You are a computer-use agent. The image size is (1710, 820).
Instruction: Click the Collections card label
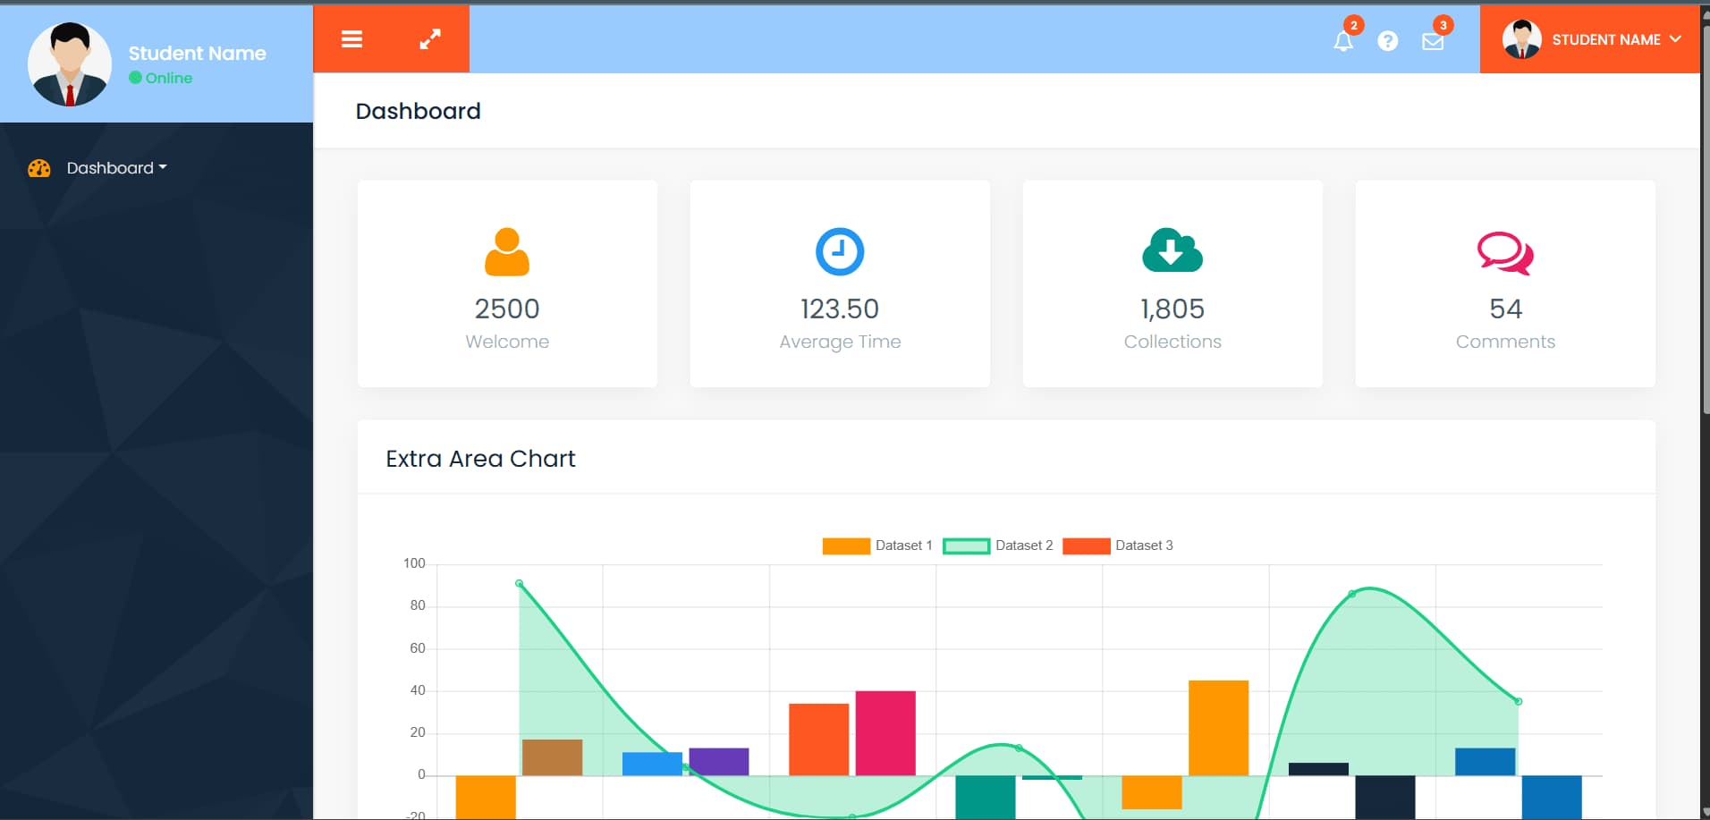click(1172, 342)
